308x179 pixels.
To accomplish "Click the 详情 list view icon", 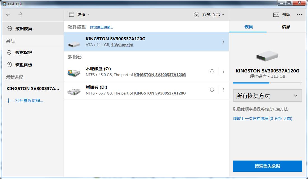I will pyautogui.click(x=71, y=15).
